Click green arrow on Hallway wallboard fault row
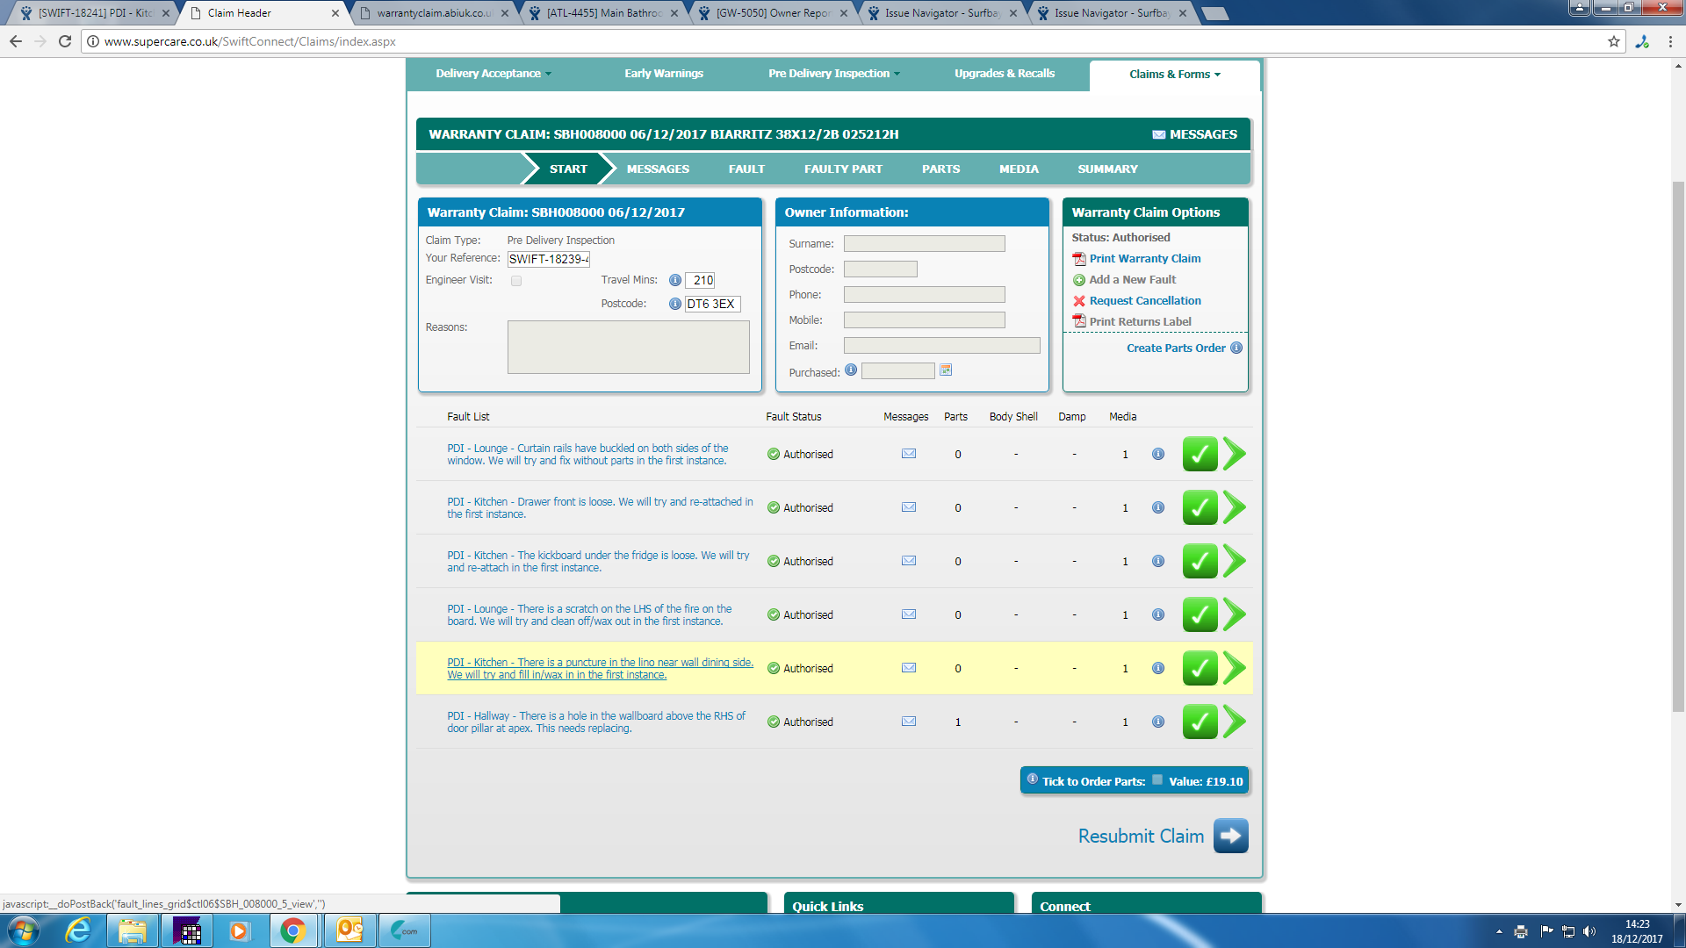The width and height of the screenshot is (1686, 948). click(1234, 722)
